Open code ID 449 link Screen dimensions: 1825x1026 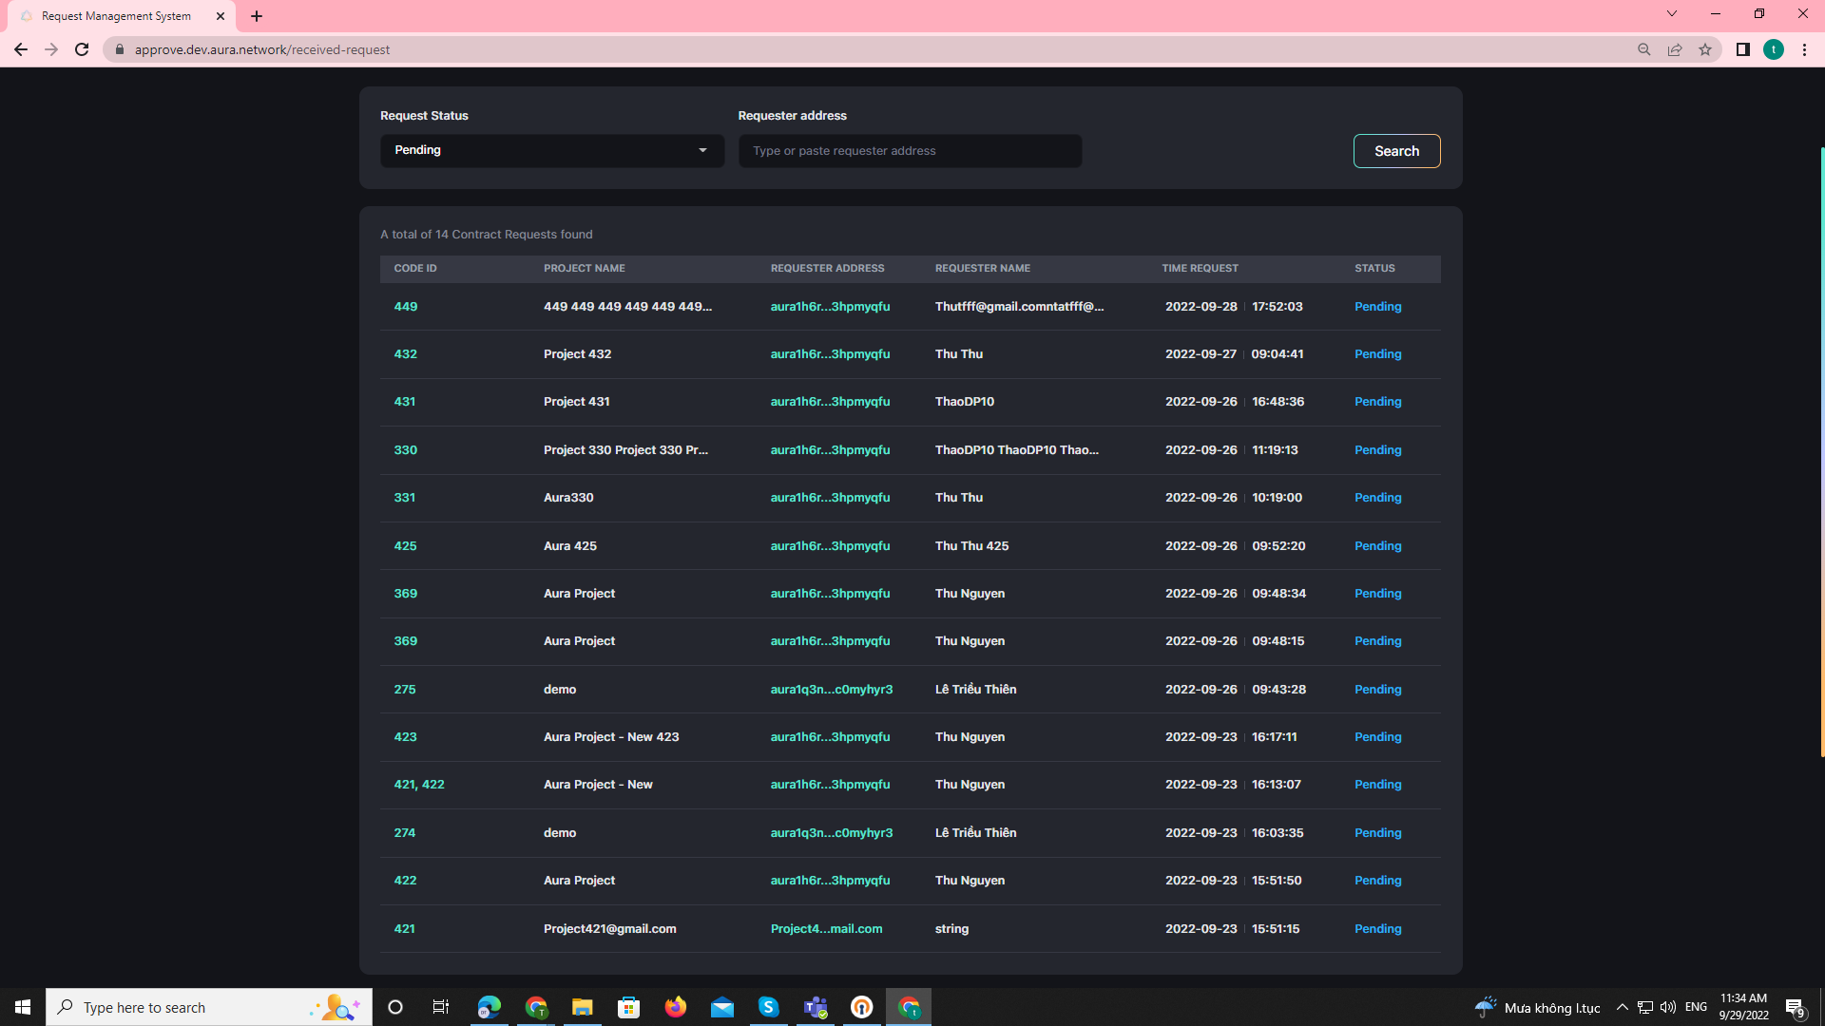[406, 307]
